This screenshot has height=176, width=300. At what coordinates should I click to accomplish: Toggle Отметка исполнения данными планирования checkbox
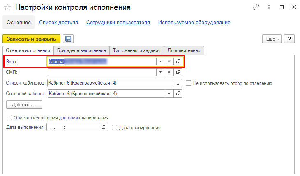[x=9, y=118]
